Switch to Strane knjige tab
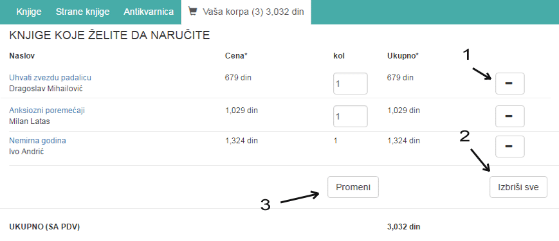The width and height of the screenshot is (559, 241). (82, 12)
